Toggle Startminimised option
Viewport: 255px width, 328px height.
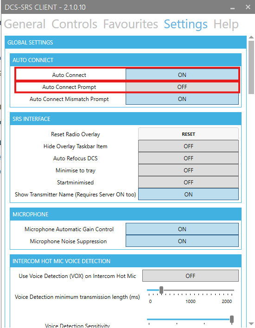(188, 183)
